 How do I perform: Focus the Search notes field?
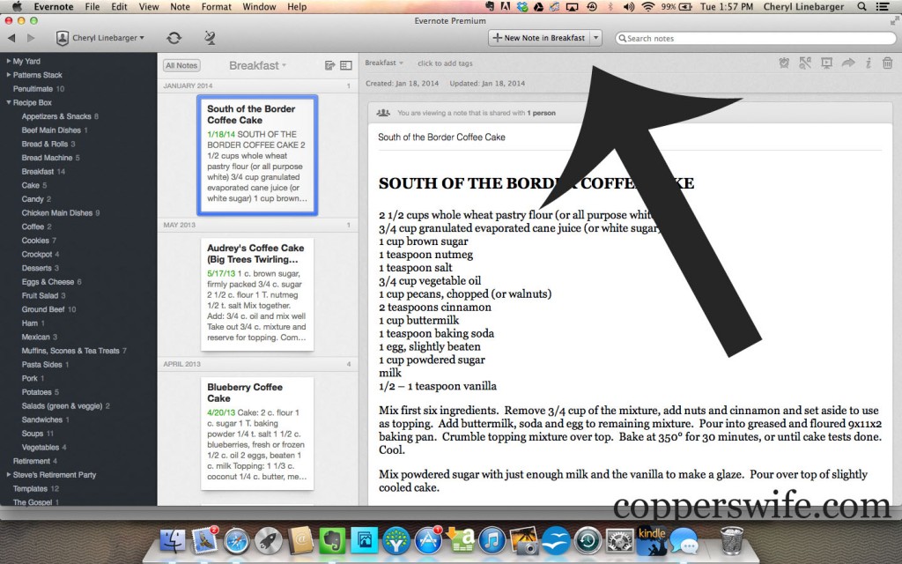tap(755, 39)
